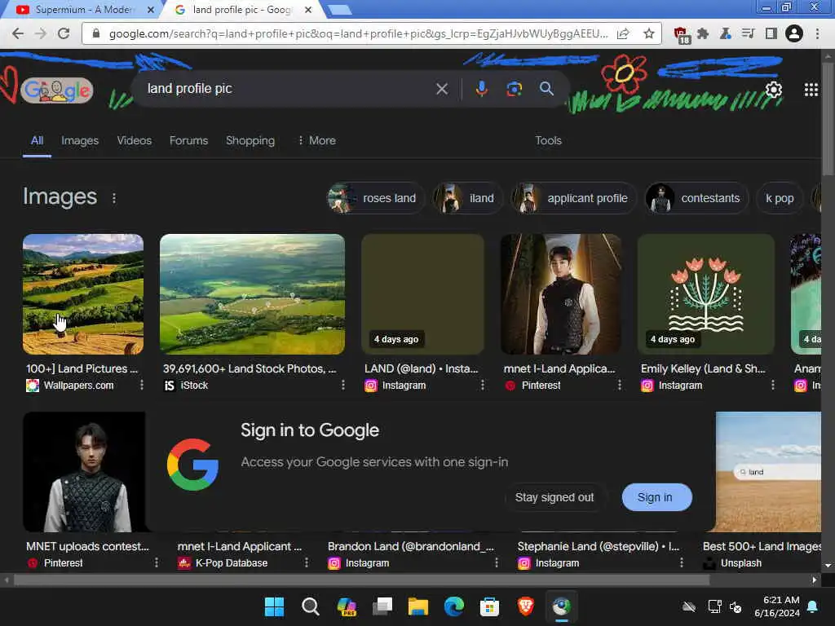This screenshot has width=835, height=626.
Task: Select the All results tab
Action: pyautogui.click(x=37, y=140)
